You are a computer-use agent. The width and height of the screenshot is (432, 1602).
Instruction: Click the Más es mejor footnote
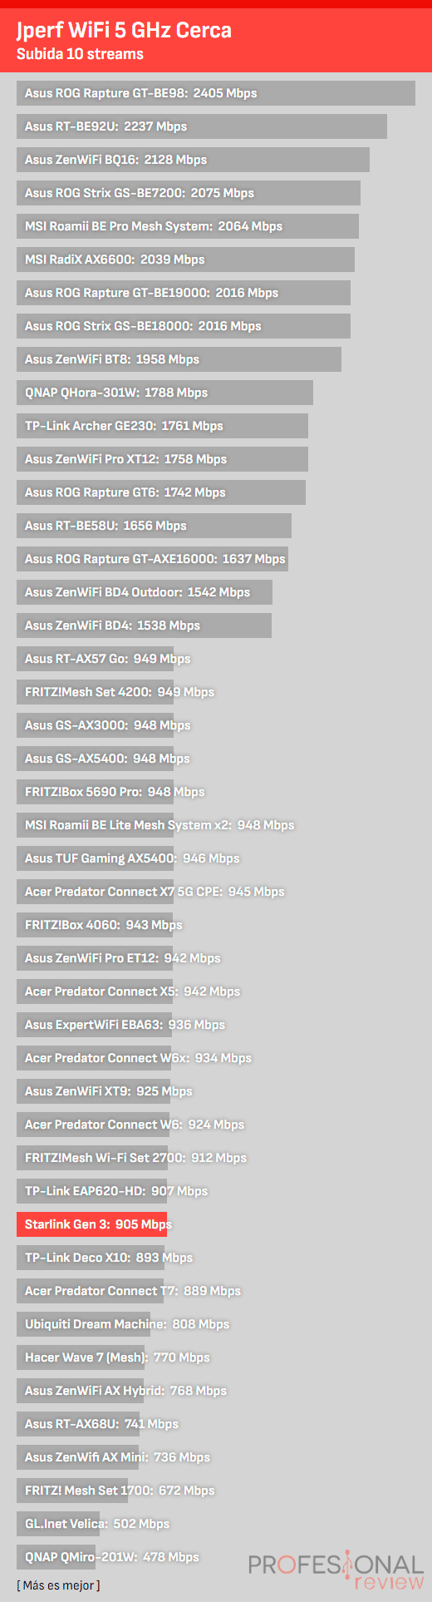coord(58,1585)
